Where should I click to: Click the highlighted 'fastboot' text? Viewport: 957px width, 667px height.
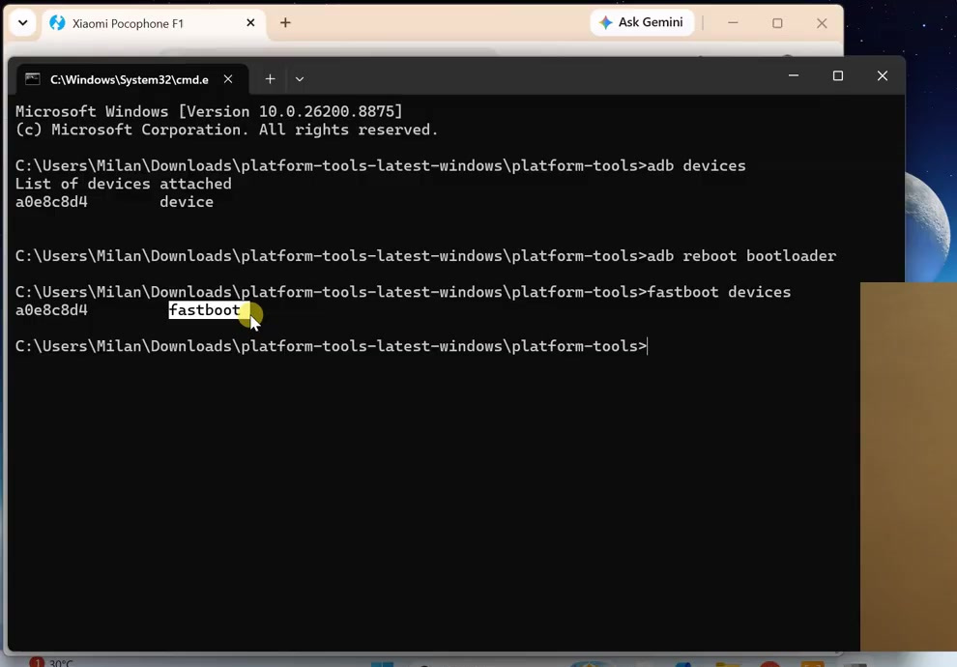[205, 310]
